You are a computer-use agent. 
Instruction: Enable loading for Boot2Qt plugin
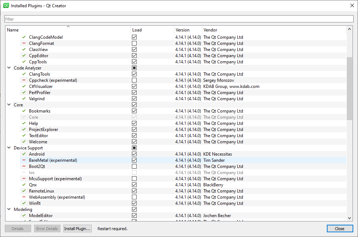[134, 166]
